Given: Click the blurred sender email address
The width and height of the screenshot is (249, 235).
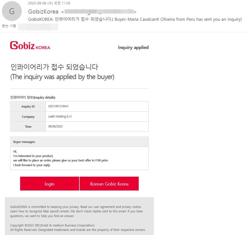Looking at the screenshot, I should (99, 11).
